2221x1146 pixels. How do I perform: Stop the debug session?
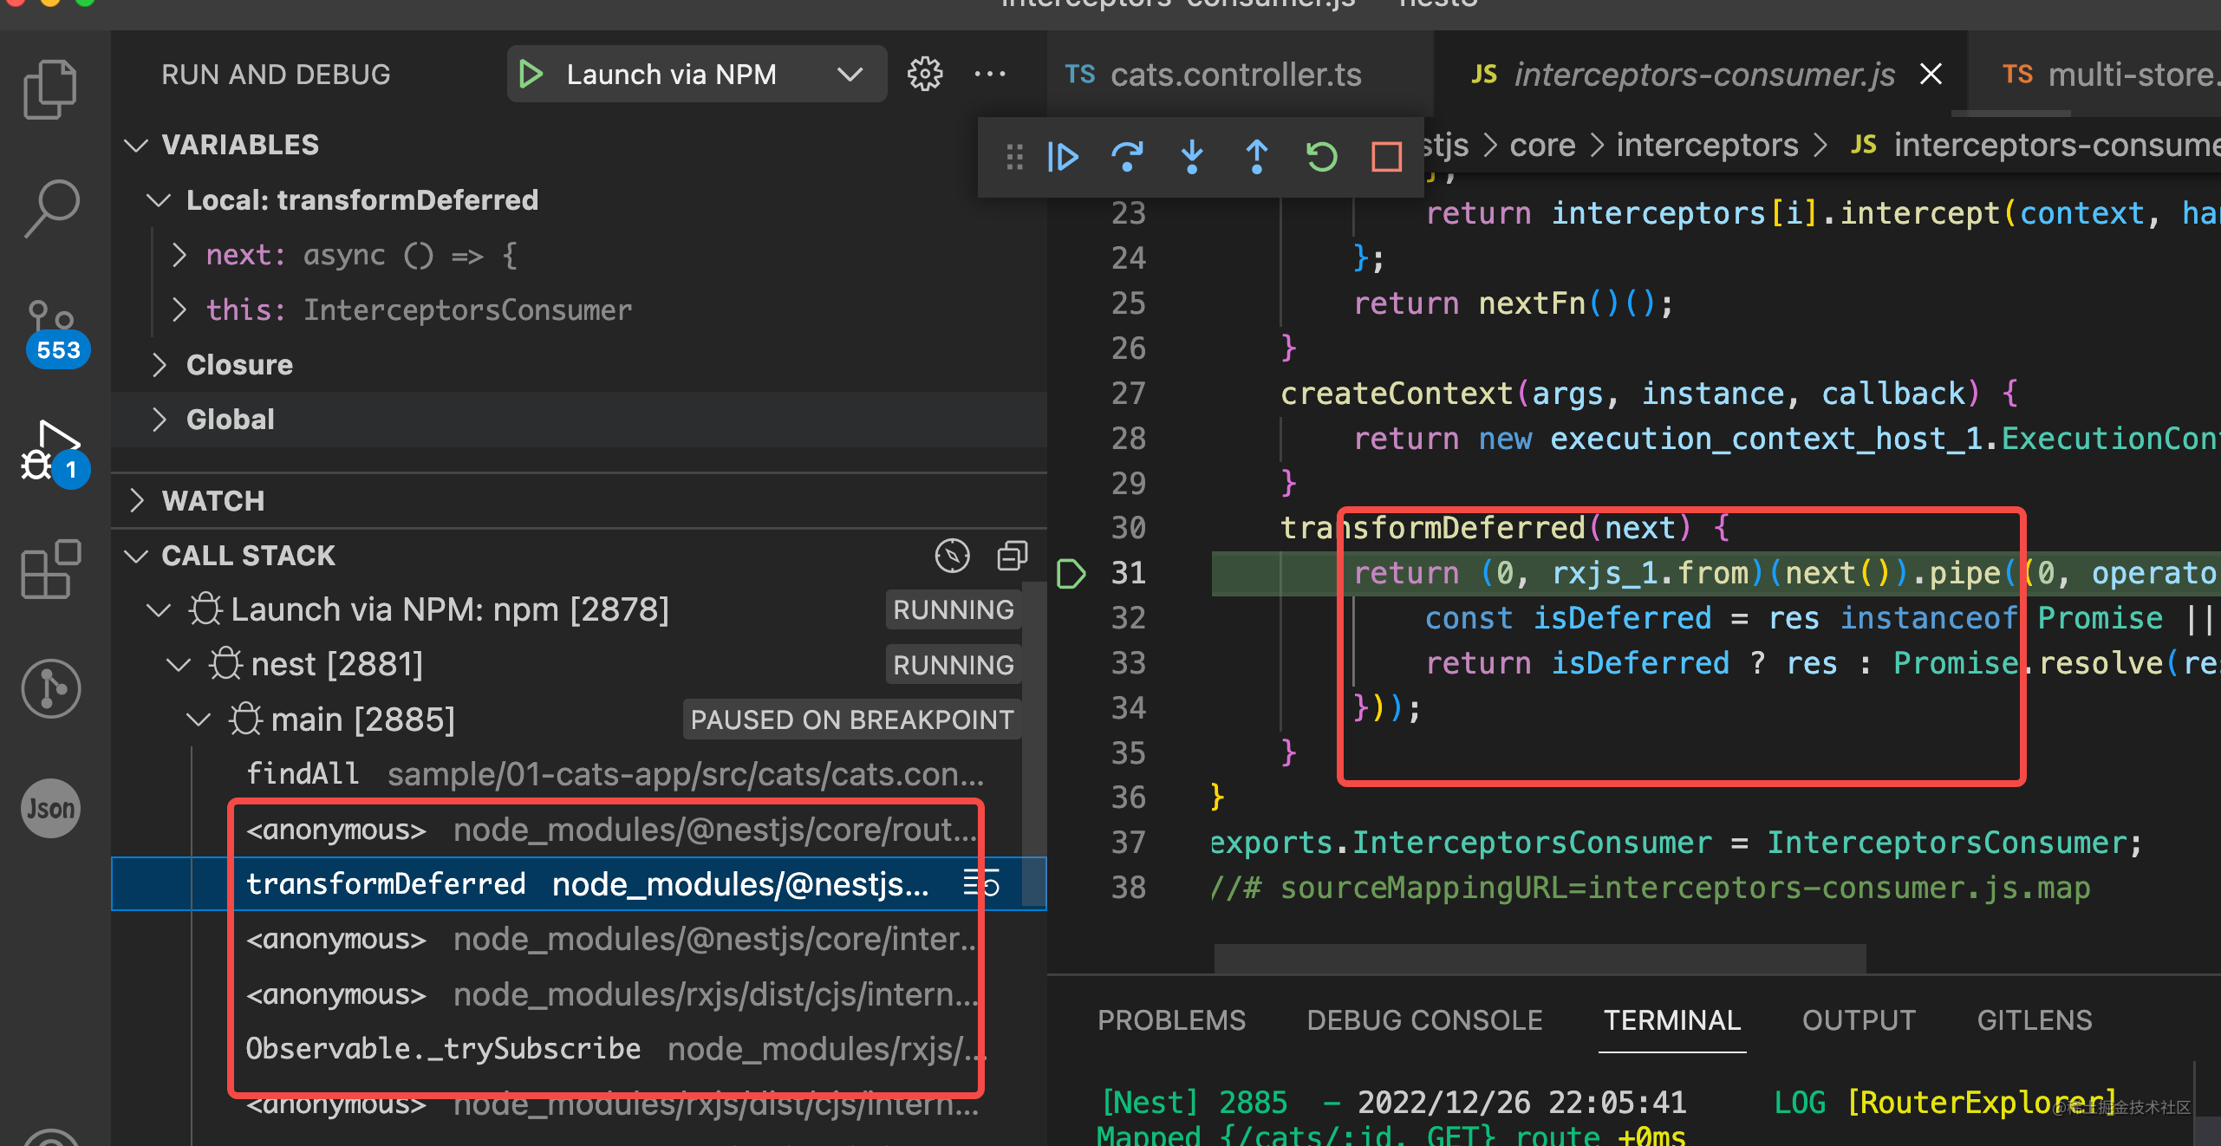1386,157
